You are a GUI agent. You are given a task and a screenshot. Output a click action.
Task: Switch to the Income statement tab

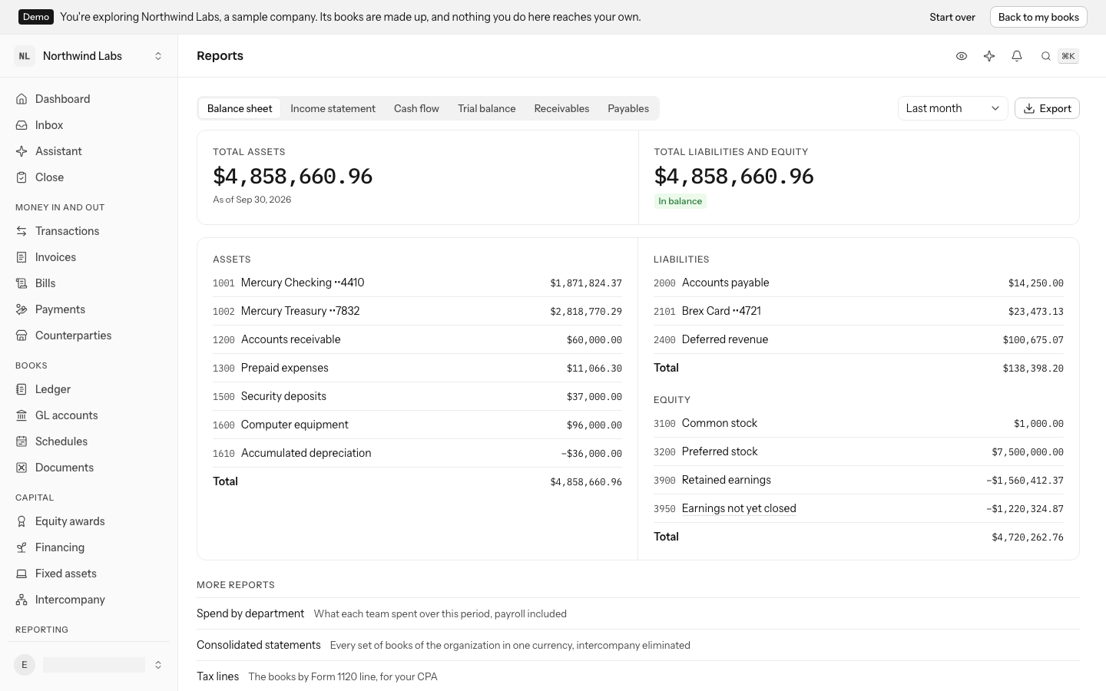pos(333,108)
